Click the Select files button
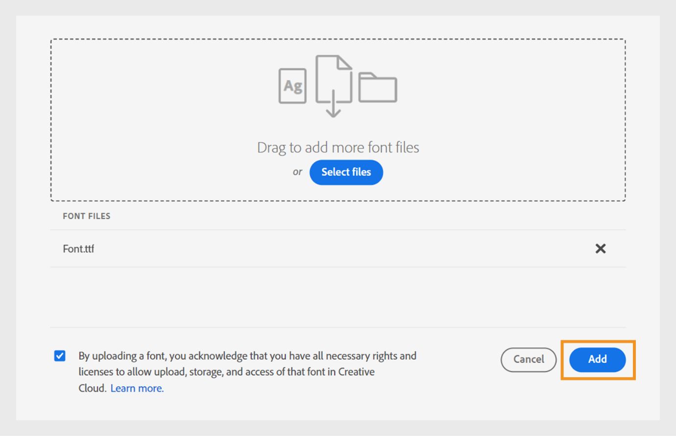Image resolution: width=676 pixels, height=436 pixels. pyautogui.click(x=346, y=172)
